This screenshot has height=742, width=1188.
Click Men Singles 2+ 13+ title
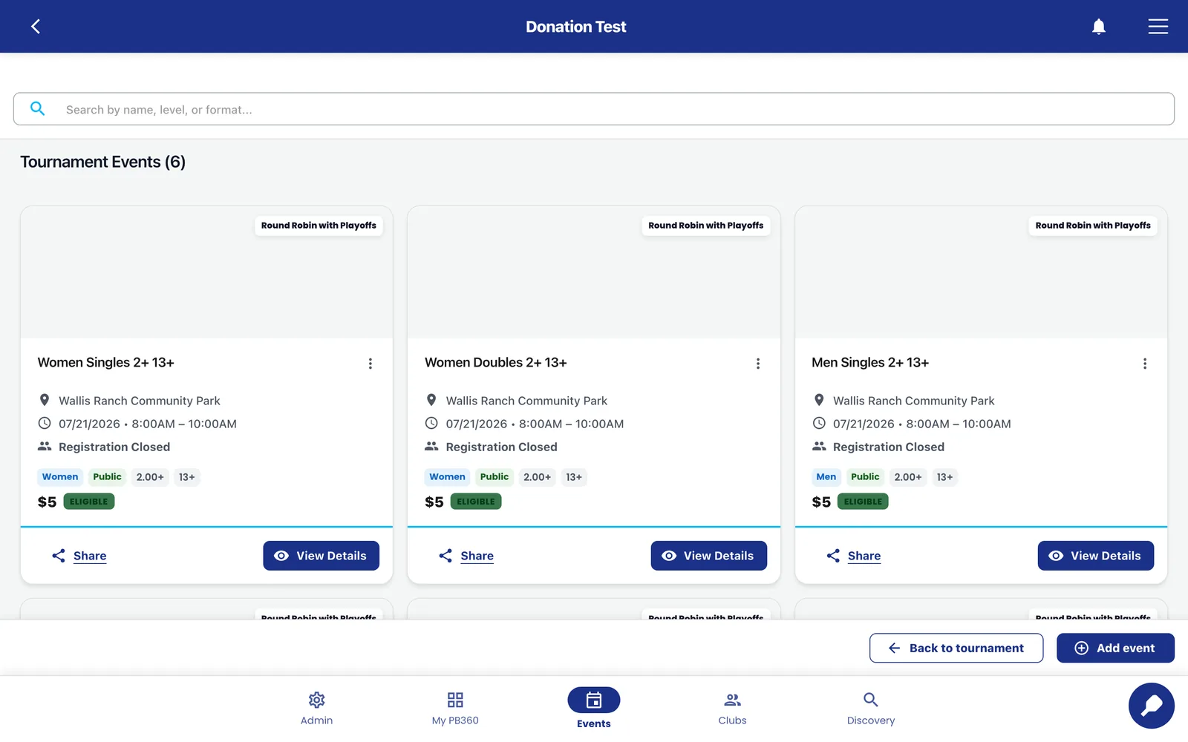point(870,362)
